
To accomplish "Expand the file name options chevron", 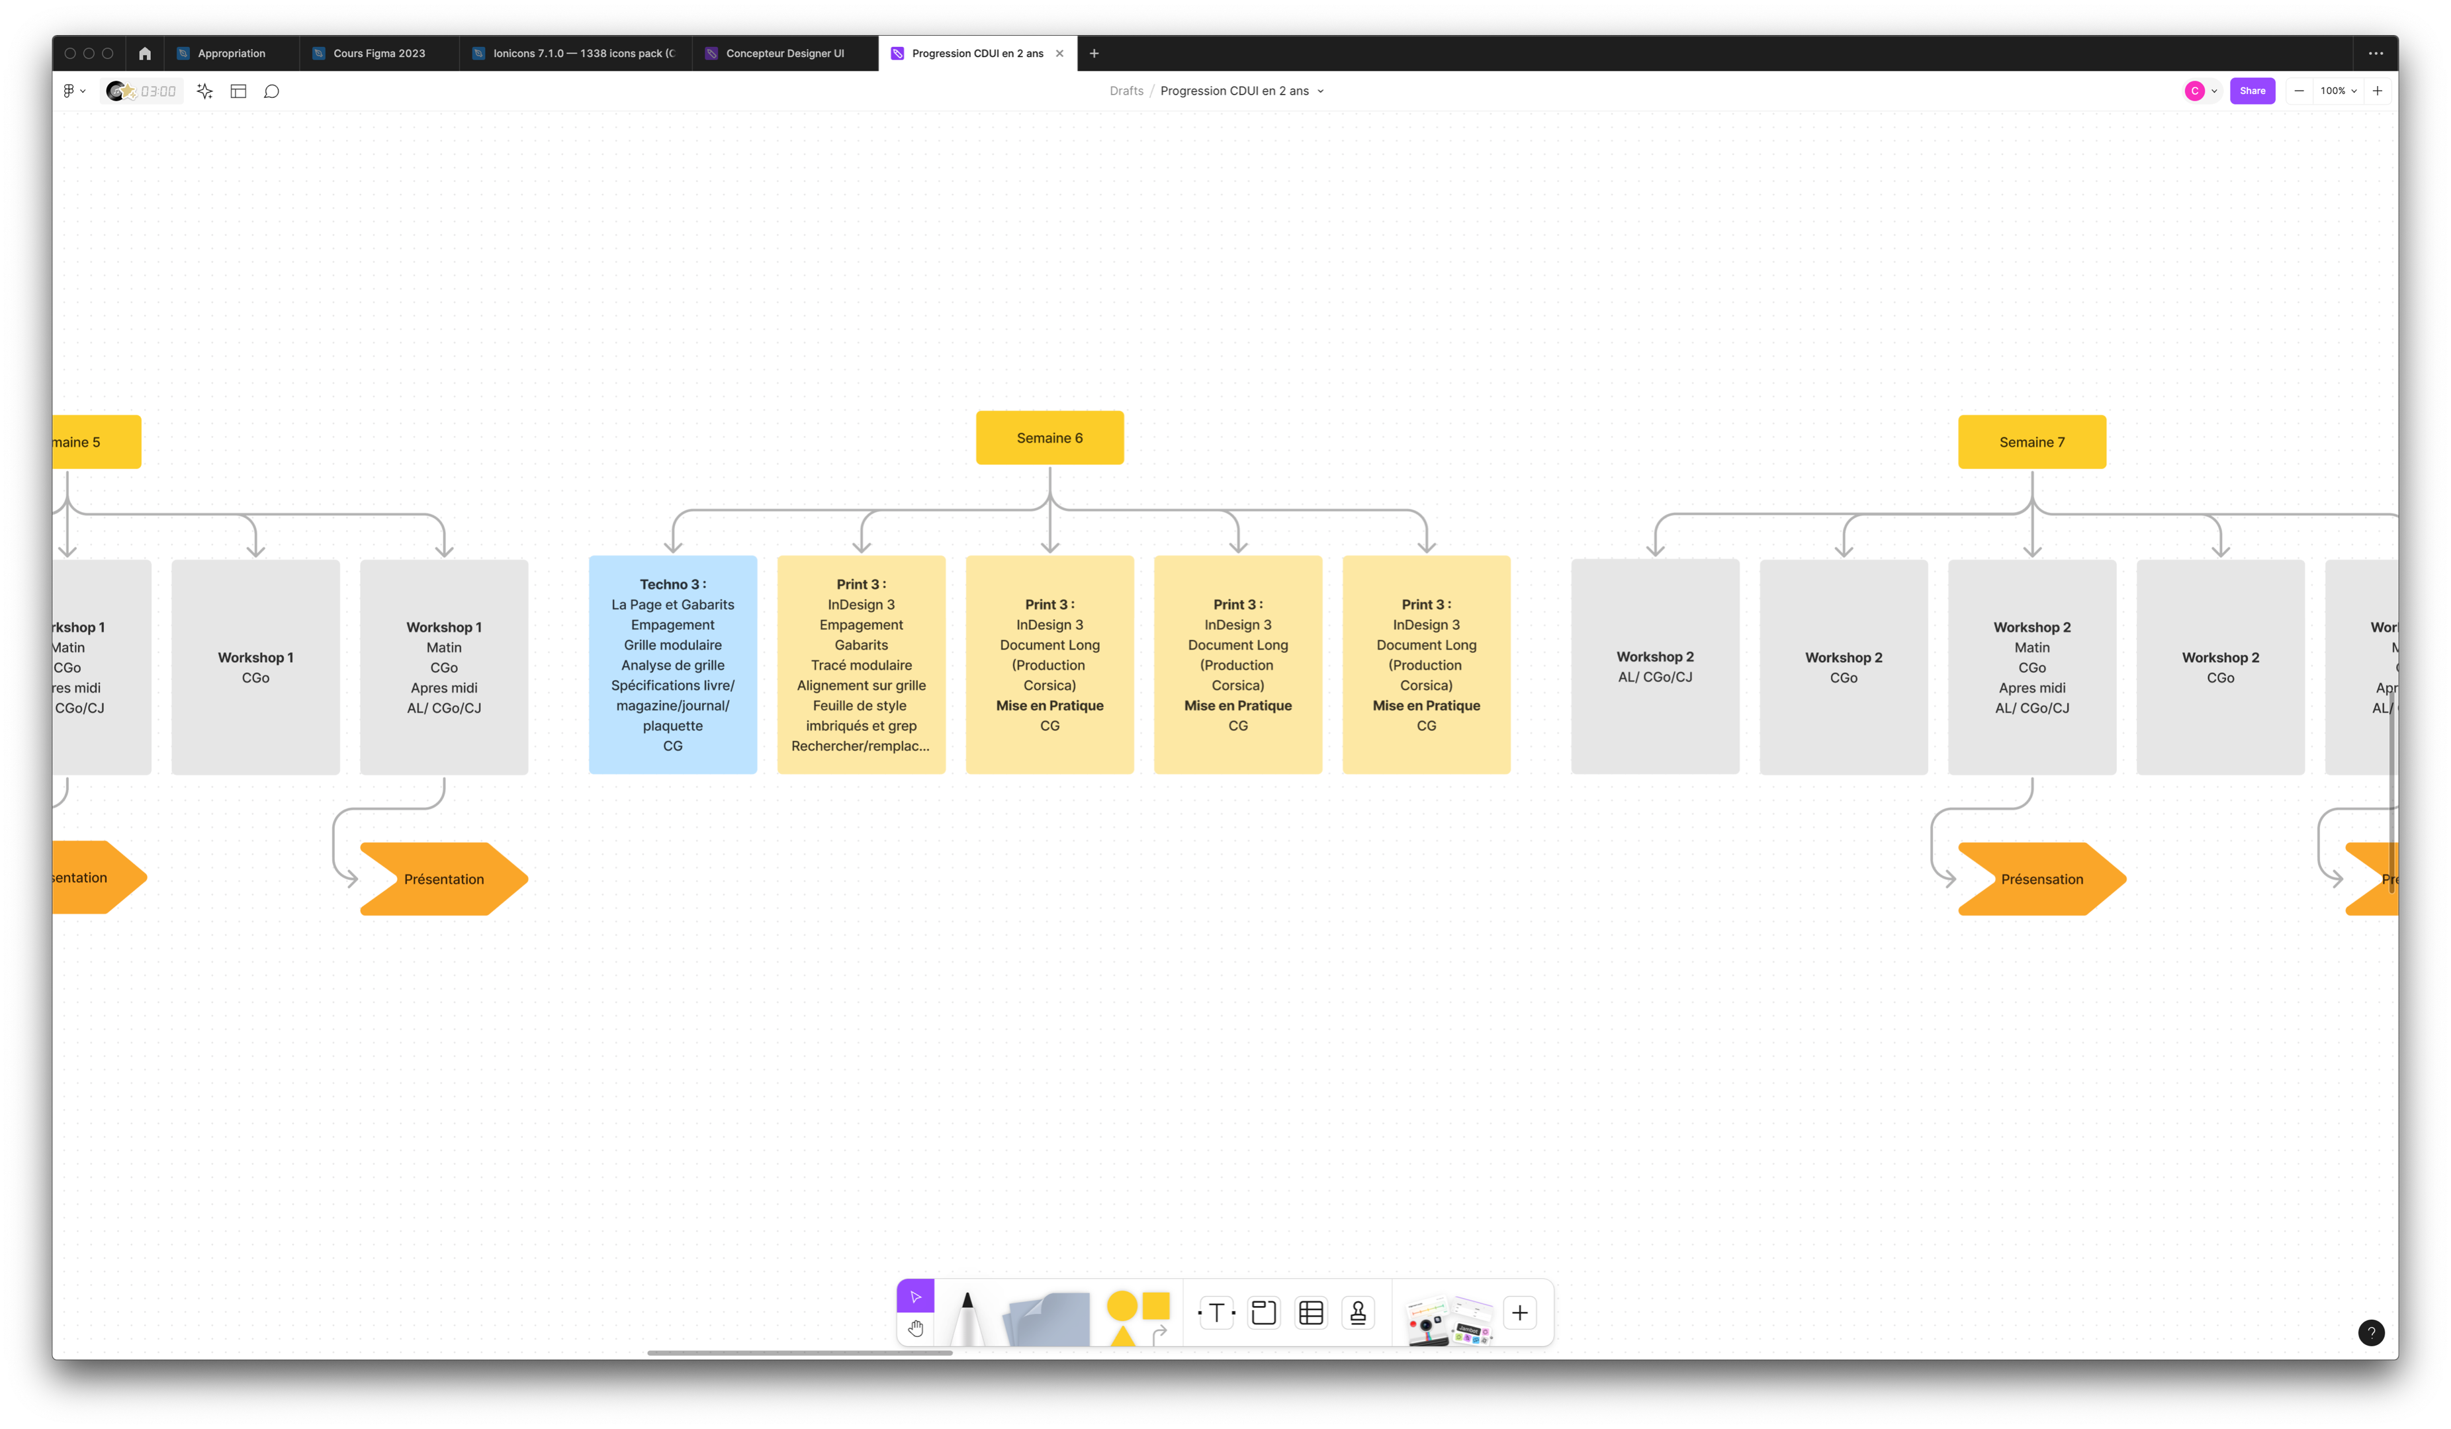I will 1320,91.
